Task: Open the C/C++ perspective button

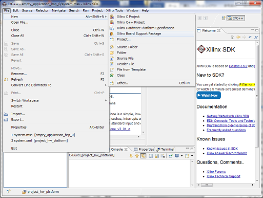Action: pyautogui.click(x=236, y=18)
